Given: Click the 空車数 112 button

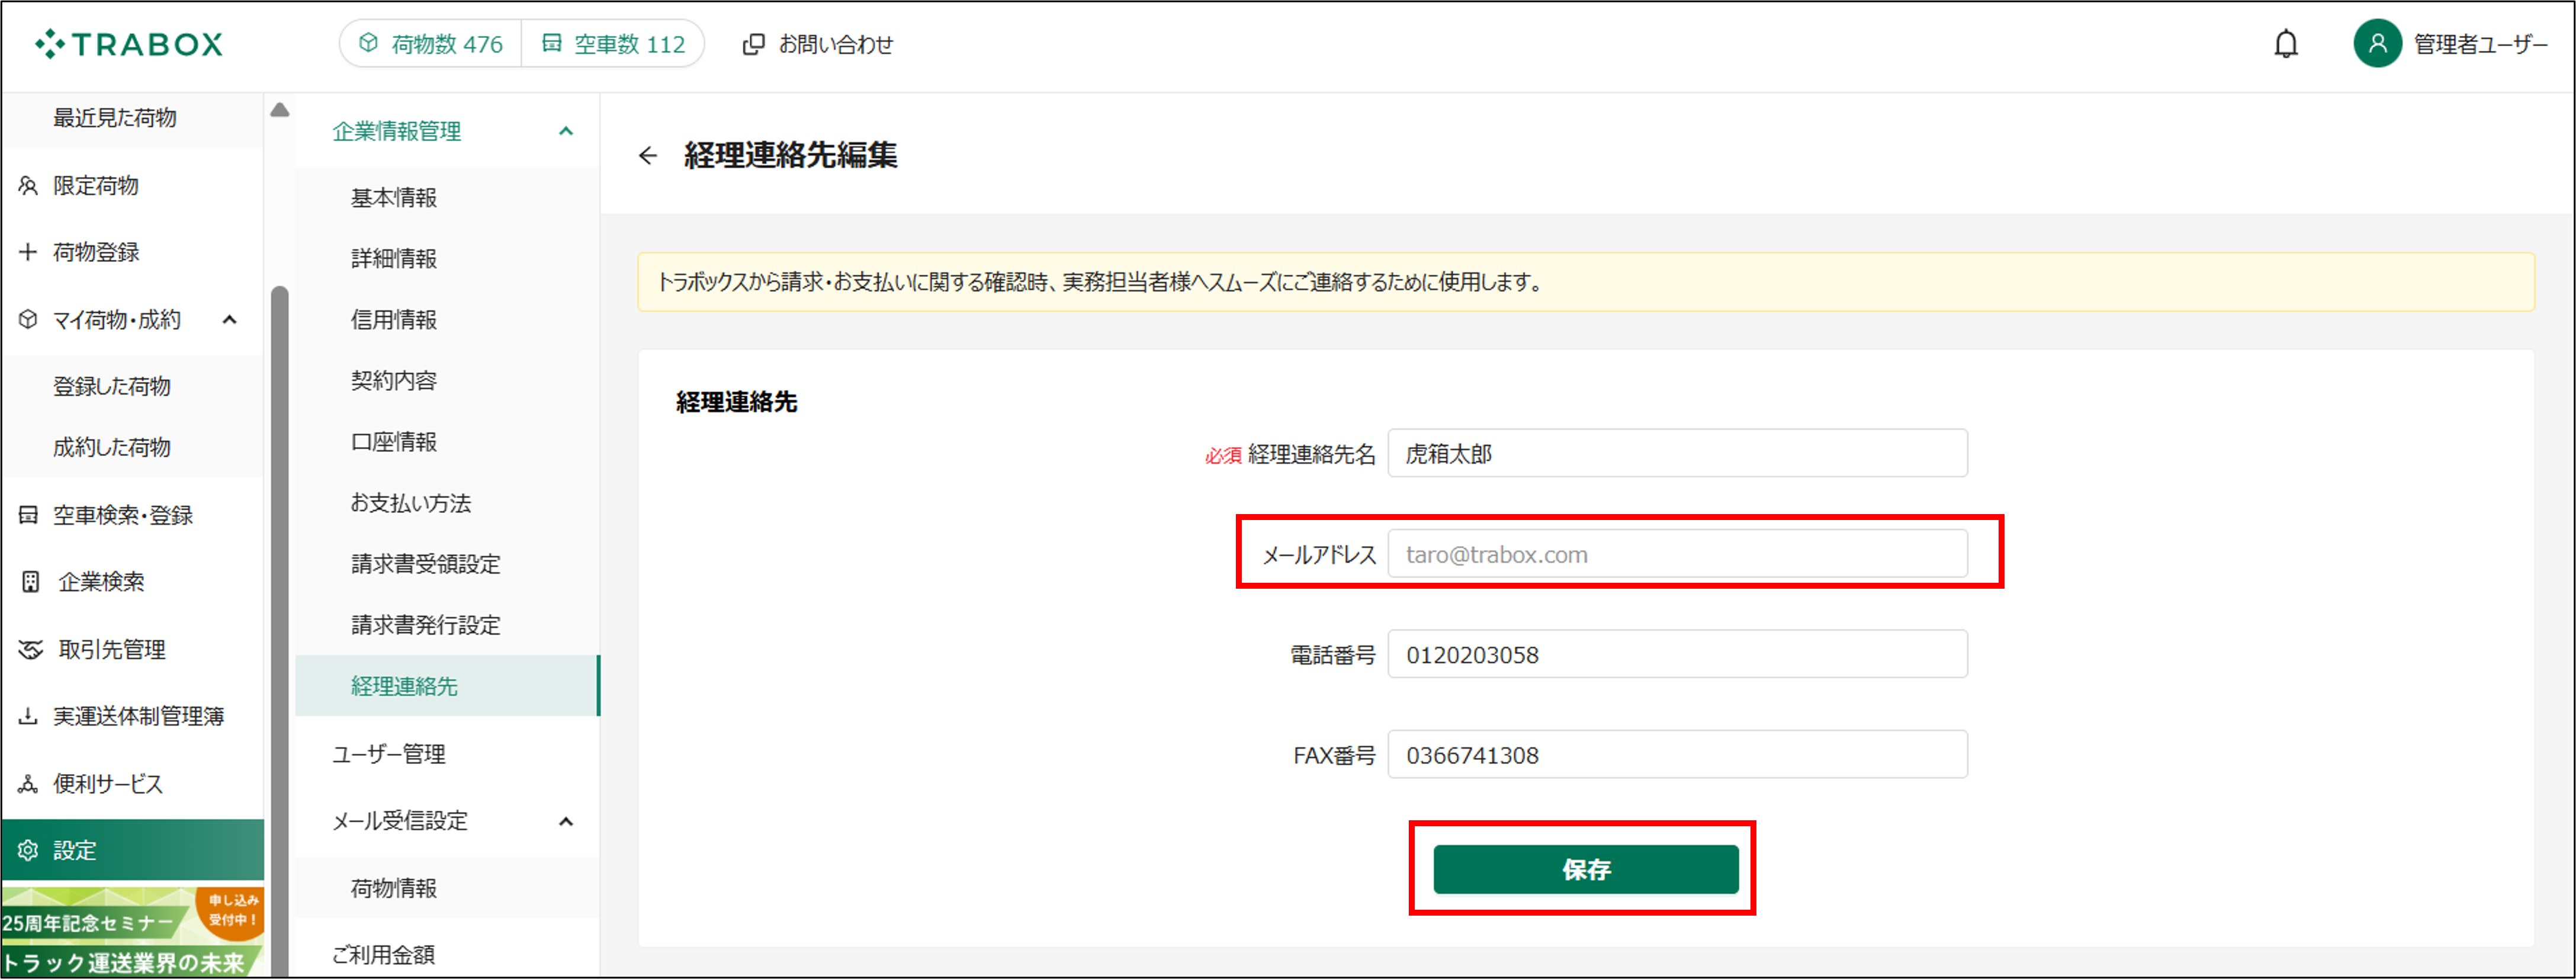Looking at the screenshot, I should 613,44.
